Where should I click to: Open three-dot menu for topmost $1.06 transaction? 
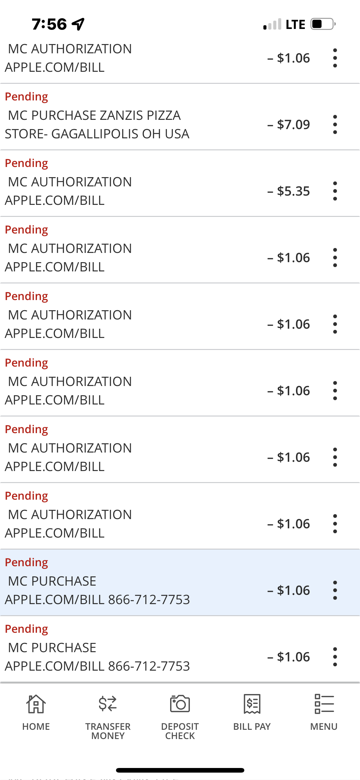click(x=335, y=58)
